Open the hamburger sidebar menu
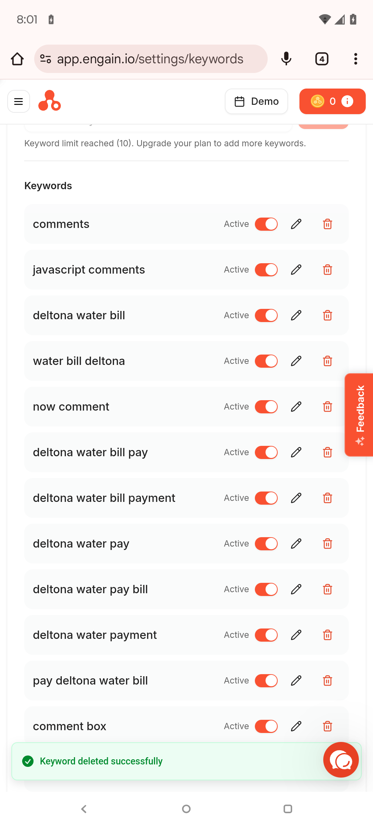The image size is (373, 826). tap(19, 101)
